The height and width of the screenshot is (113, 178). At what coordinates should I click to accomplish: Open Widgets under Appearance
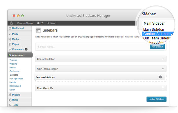(13, 64)
